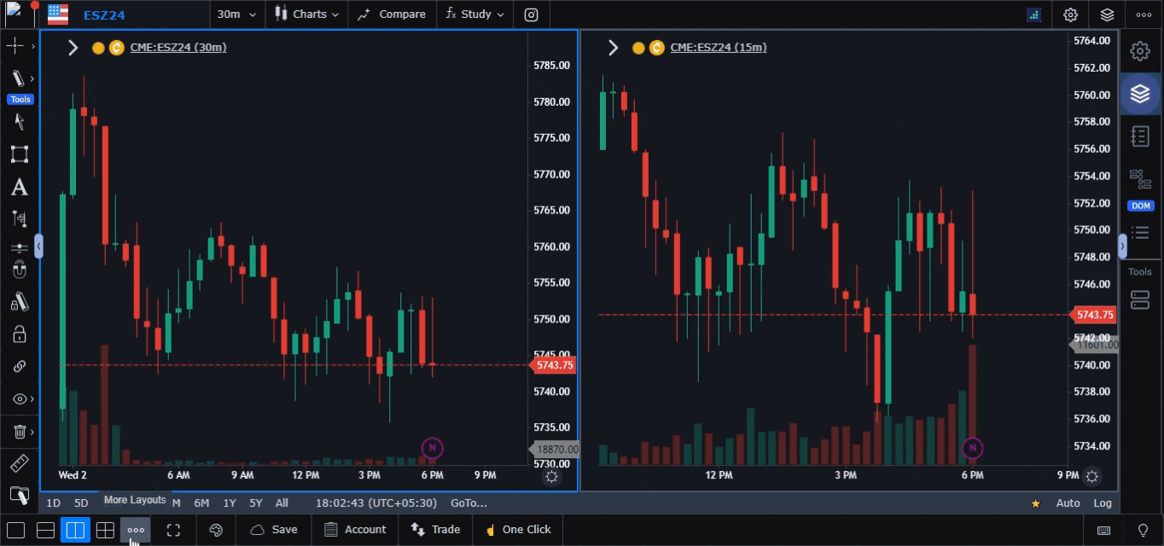Hide all drawings with the eye icon

(x=20, y=398)
